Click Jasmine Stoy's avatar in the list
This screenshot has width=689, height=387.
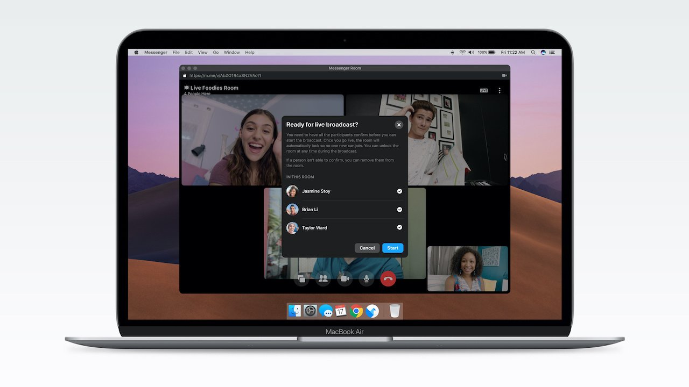point(292,191)
